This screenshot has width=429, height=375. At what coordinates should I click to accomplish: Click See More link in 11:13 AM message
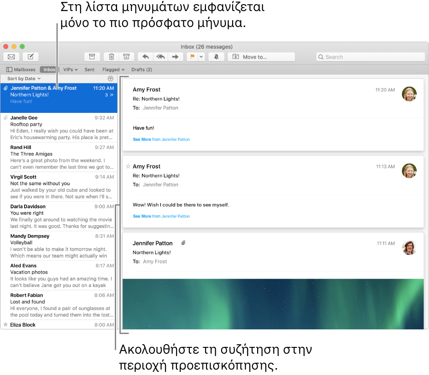pyautogui.click(x=161, y=216)
